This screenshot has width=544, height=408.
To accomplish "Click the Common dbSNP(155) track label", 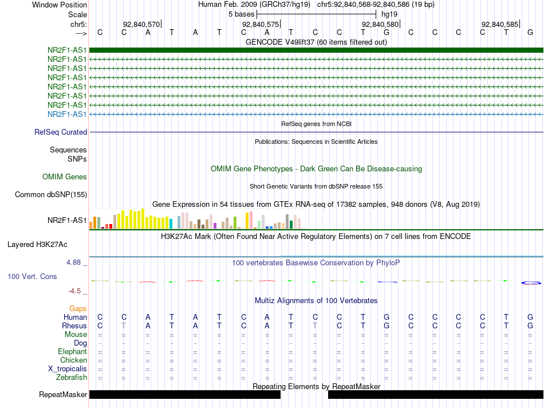I will point(51,194).
